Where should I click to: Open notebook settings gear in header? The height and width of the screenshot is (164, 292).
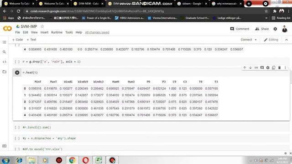[275, 29]
